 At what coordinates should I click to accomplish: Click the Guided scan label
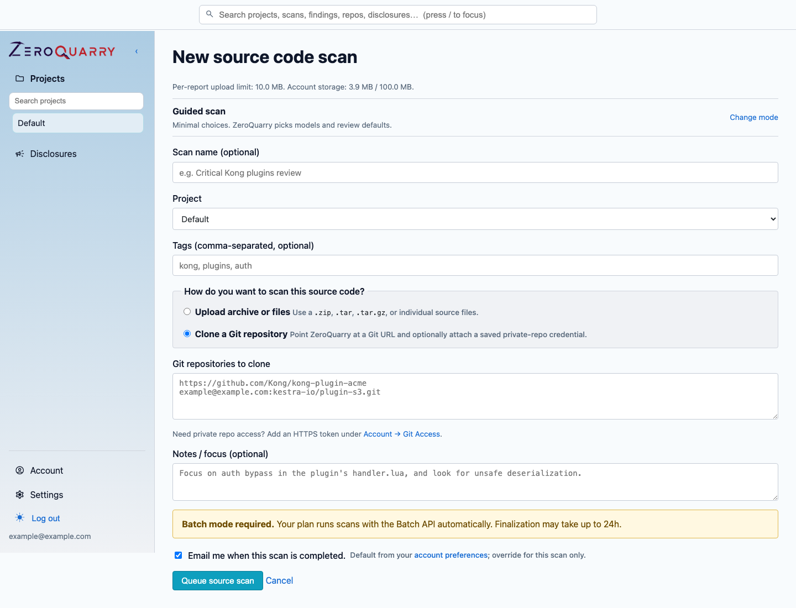pos(199,111)
